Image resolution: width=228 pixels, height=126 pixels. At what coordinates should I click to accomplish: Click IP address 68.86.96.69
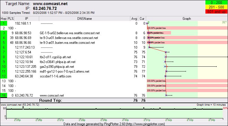pos(23,38)
